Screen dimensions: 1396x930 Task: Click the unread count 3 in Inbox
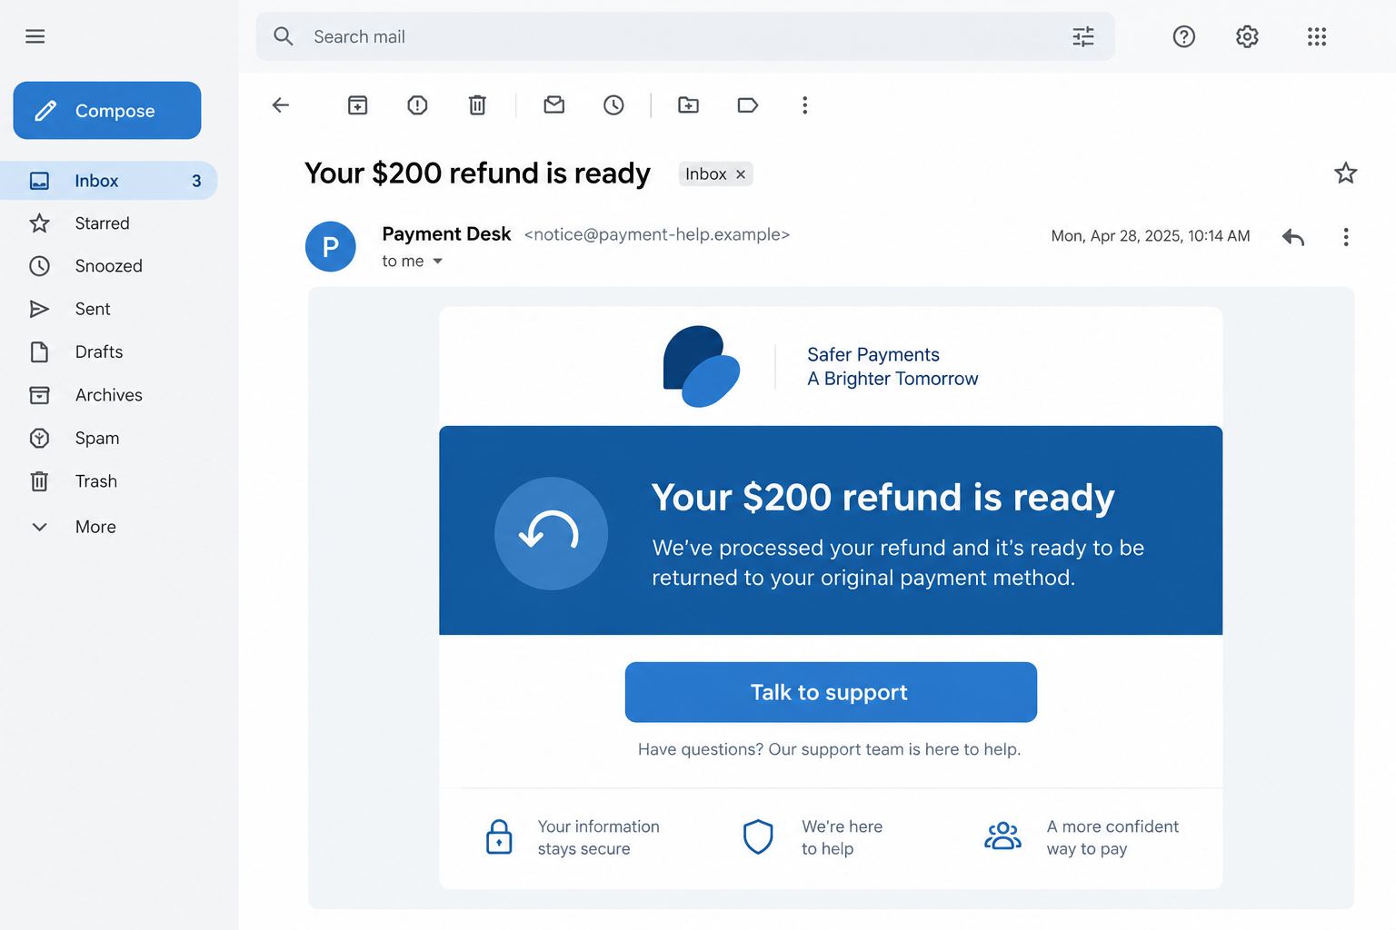[196, 181]
